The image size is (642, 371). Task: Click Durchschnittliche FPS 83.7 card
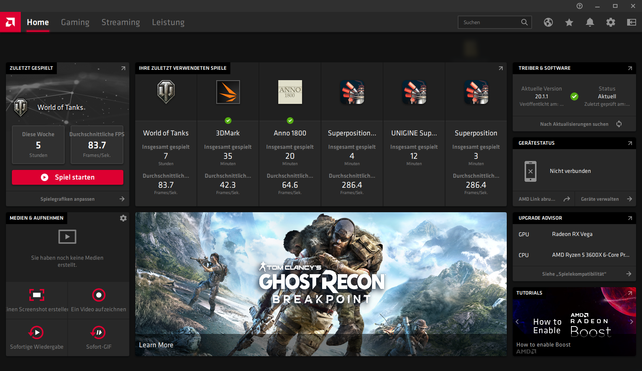click(x=97, y=145)
